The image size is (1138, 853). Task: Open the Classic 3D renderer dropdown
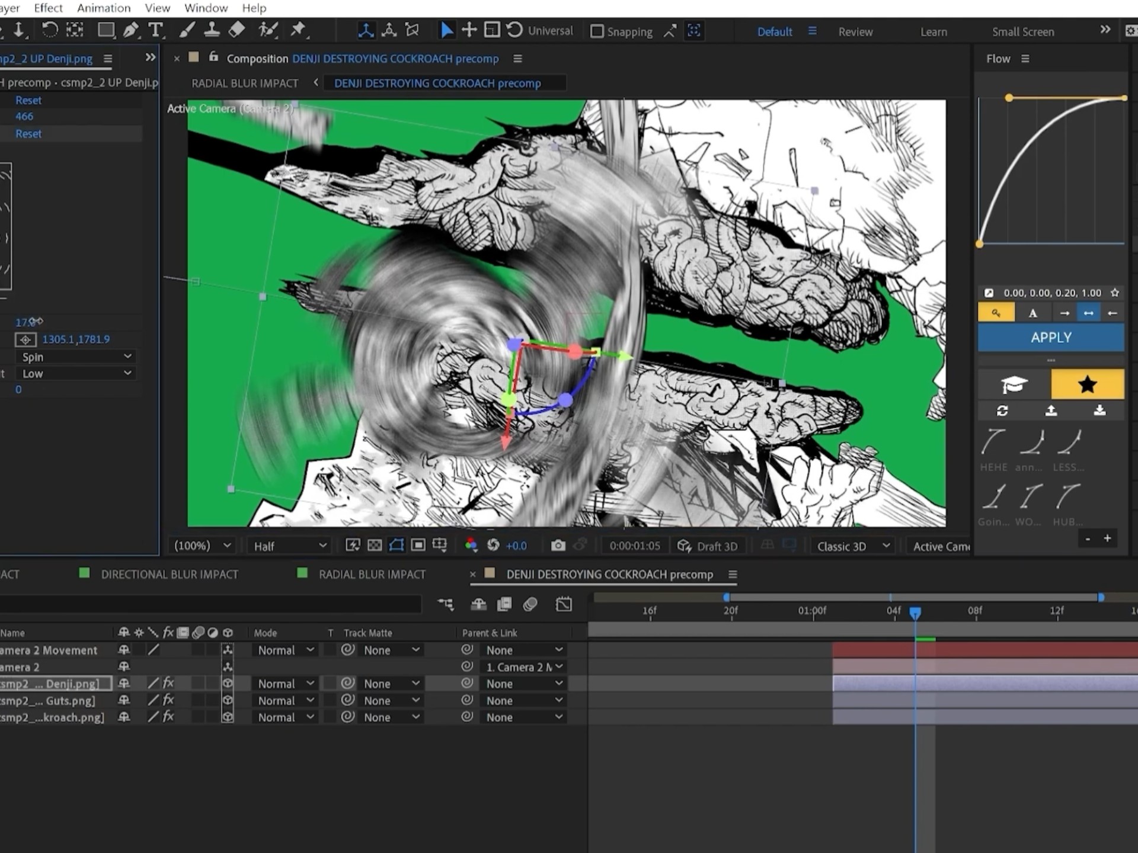[x=853, y=546]
